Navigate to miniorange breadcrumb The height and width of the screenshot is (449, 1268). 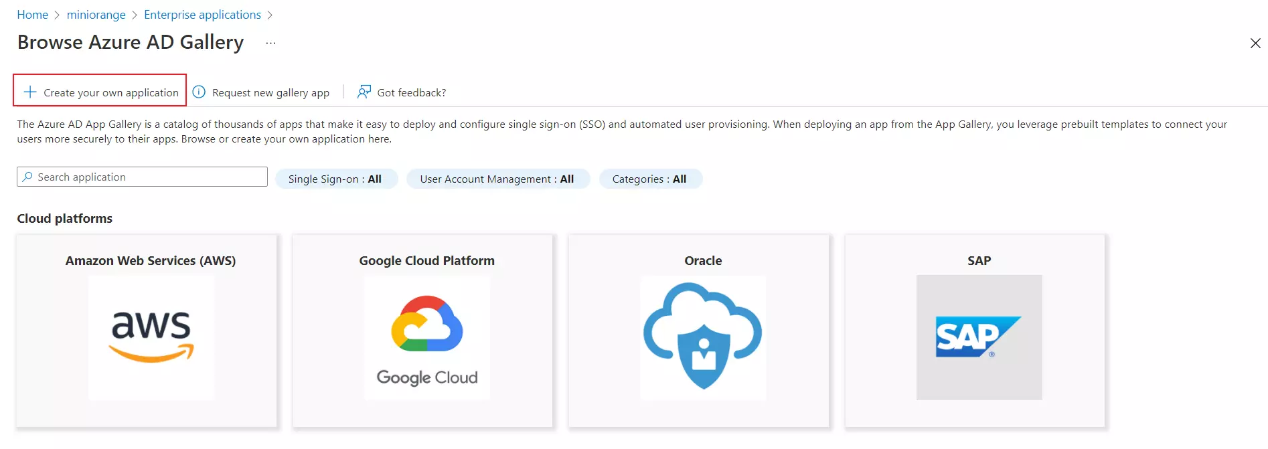[96, 15]
